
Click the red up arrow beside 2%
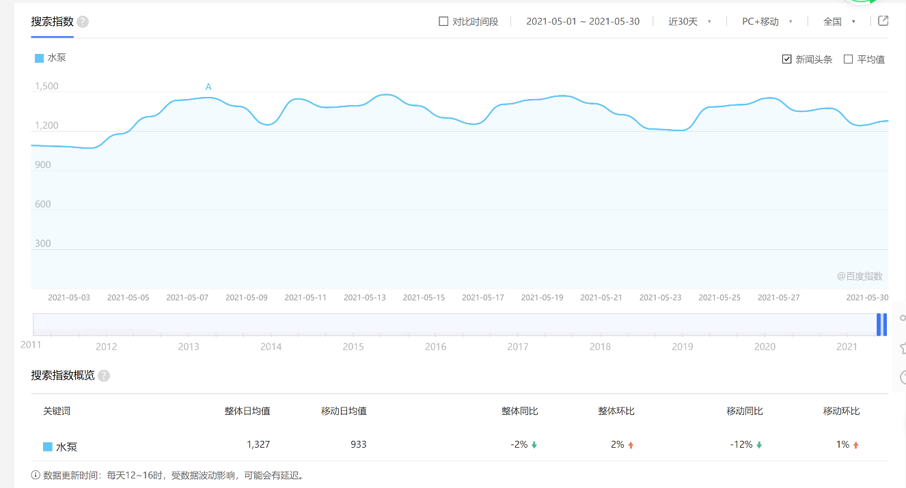pos(631,445)
